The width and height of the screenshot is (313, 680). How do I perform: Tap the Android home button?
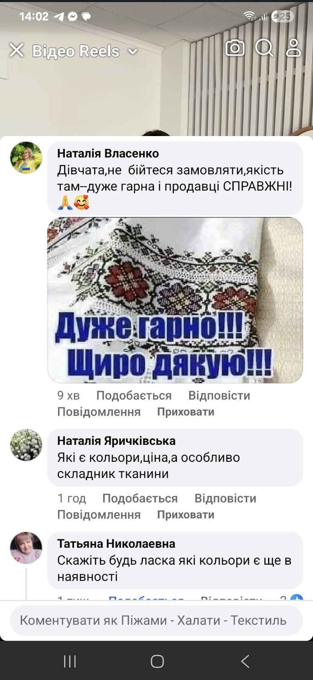click(157, 661)
